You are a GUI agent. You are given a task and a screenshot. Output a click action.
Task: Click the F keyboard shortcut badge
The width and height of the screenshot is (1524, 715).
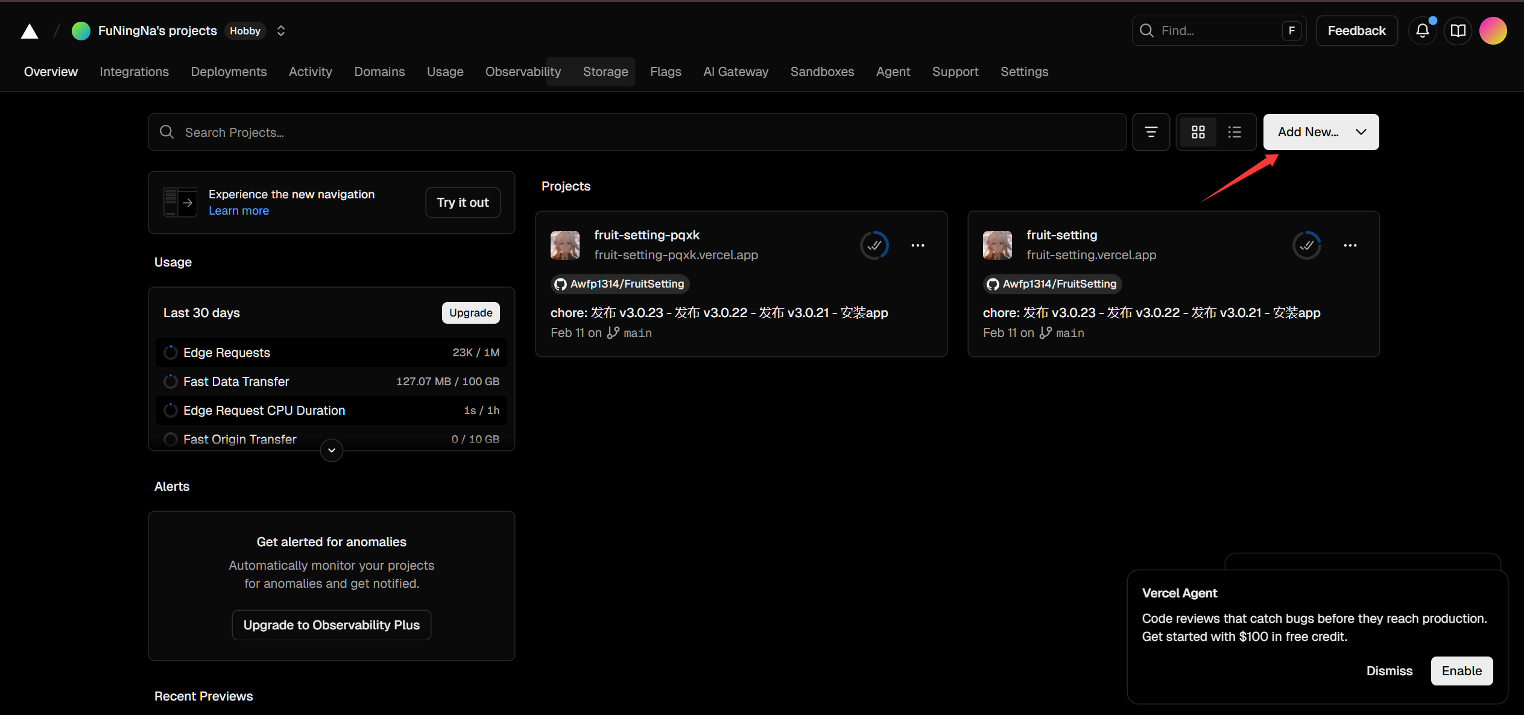click(x=1291, y=31)
